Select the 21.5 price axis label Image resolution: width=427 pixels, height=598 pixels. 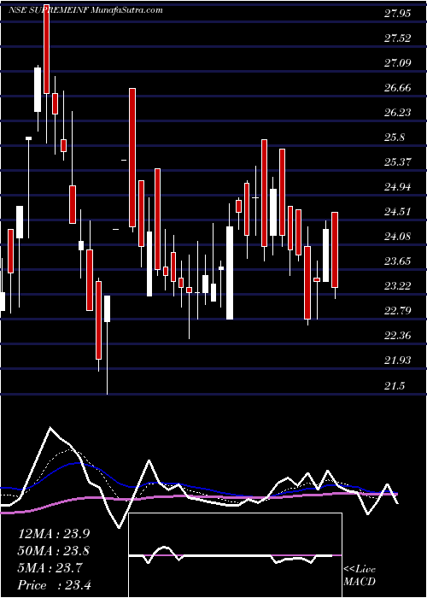pos(395,386)
